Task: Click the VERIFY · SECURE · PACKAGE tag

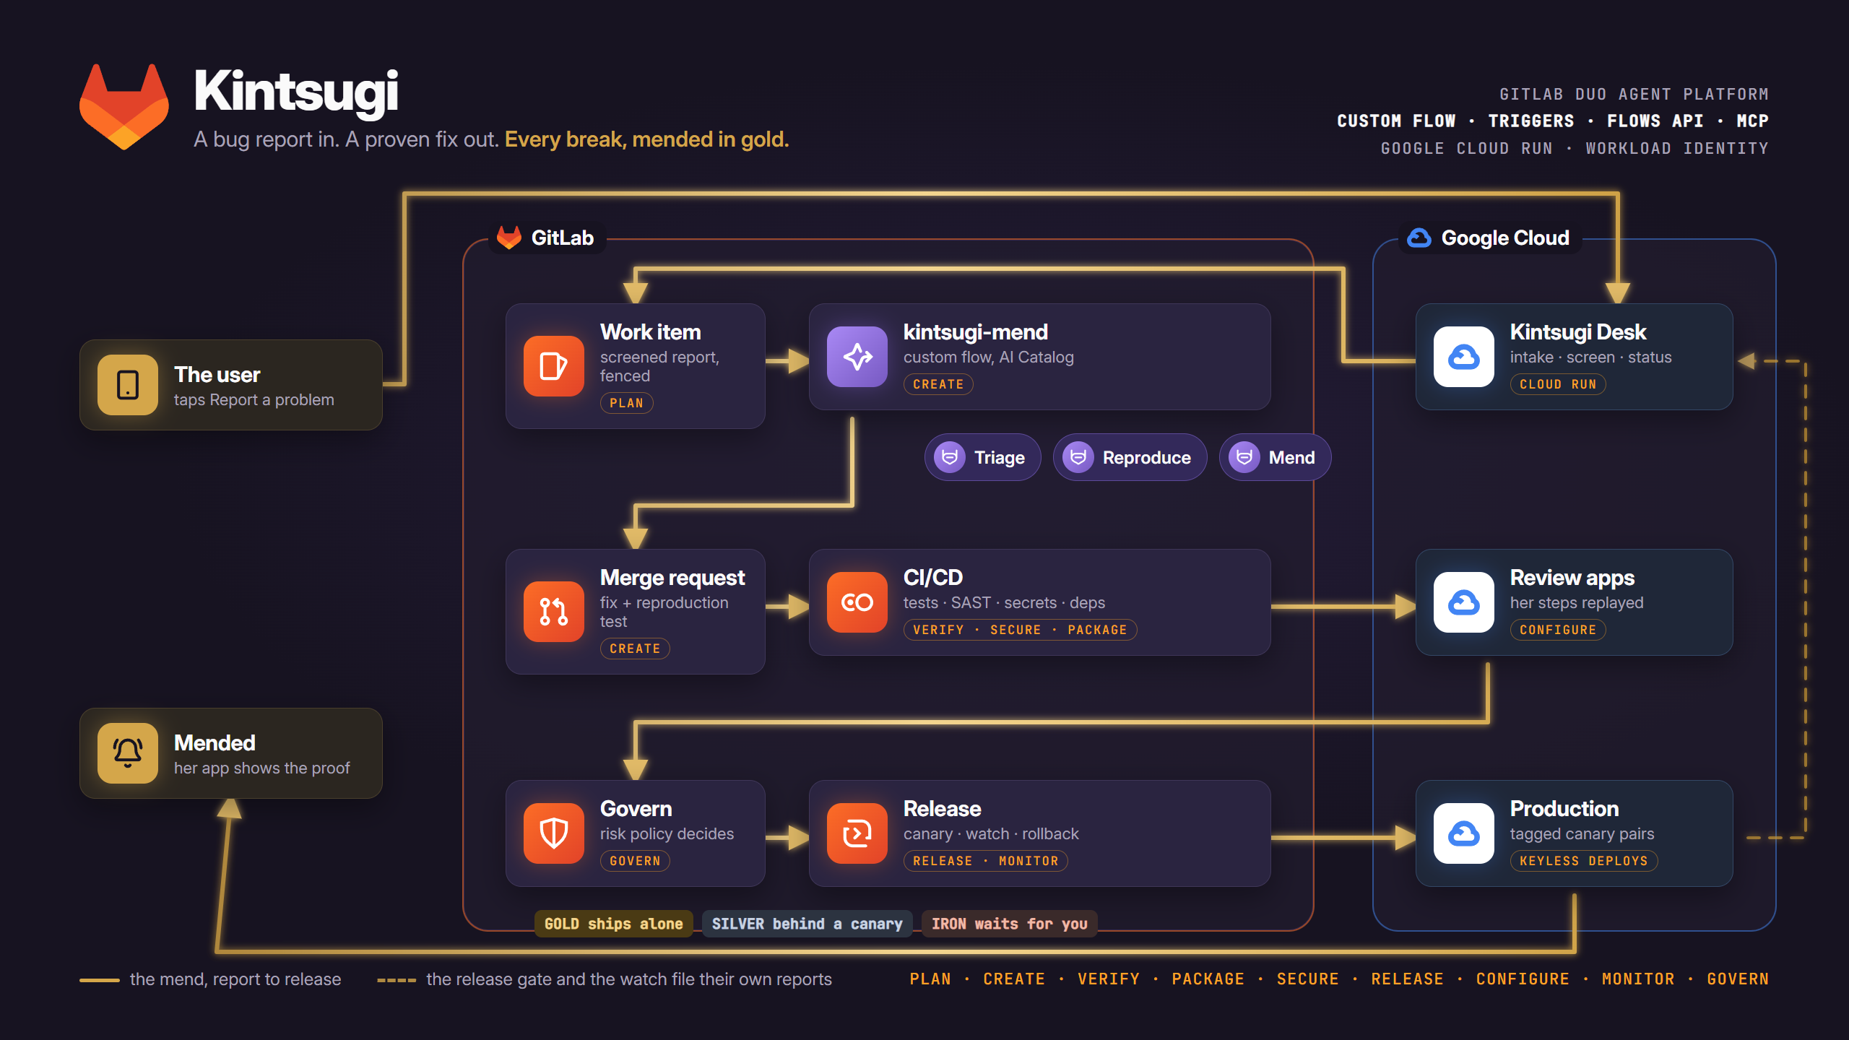Action: point(1020,630)
